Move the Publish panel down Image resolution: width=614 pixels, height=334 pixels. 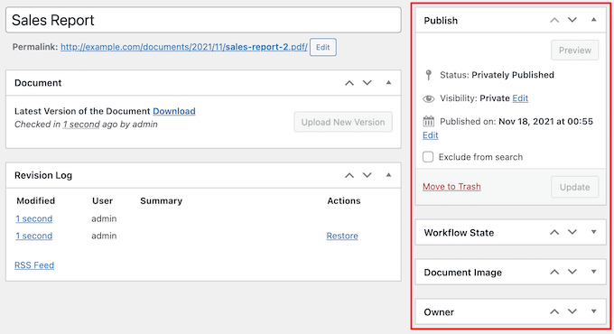pyautogui.click(x=572, y=20)
